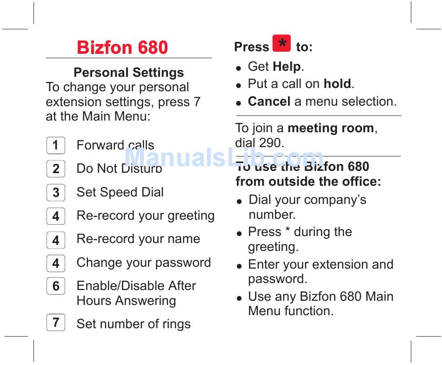Select key 2 beside Do Not Disturb
442x365 pixels.
tap(56, 169)
